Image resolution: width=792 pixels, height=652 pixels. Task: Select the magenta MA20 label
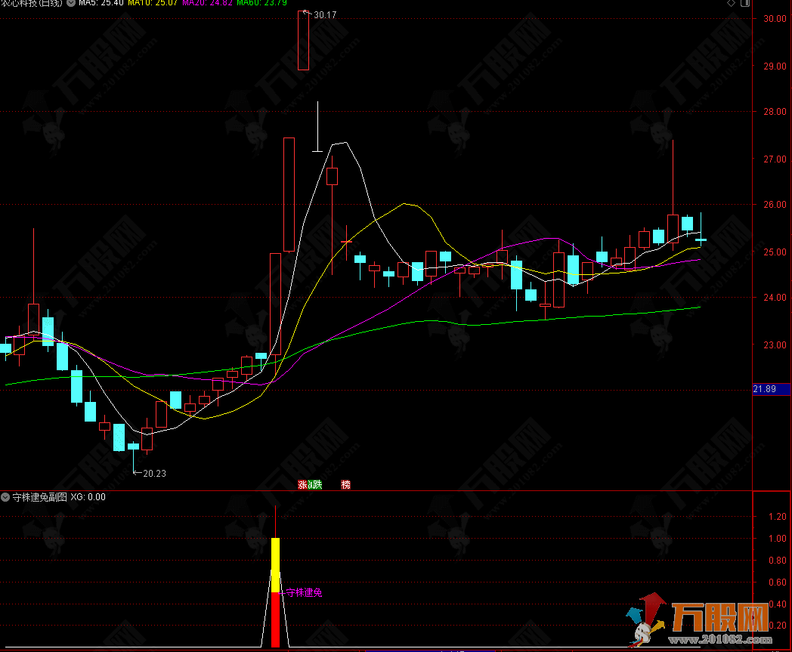[x=206, y=4]
